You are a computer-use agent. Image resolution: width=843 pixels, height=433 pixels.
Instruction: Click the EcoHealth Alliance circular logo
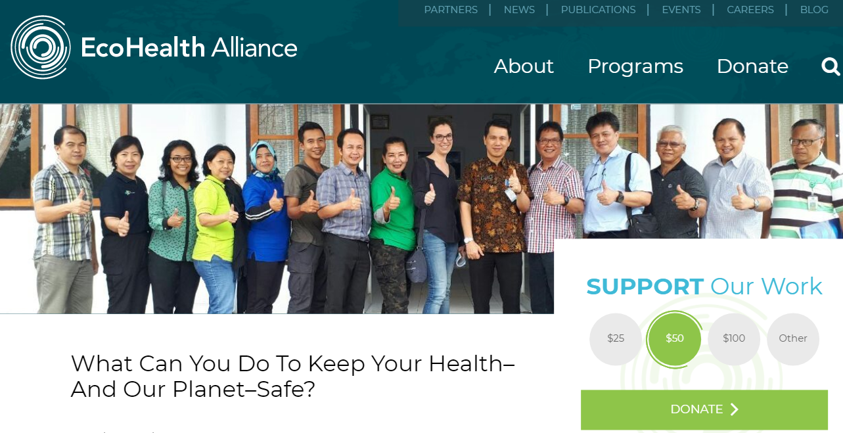(x=41, y=47)
